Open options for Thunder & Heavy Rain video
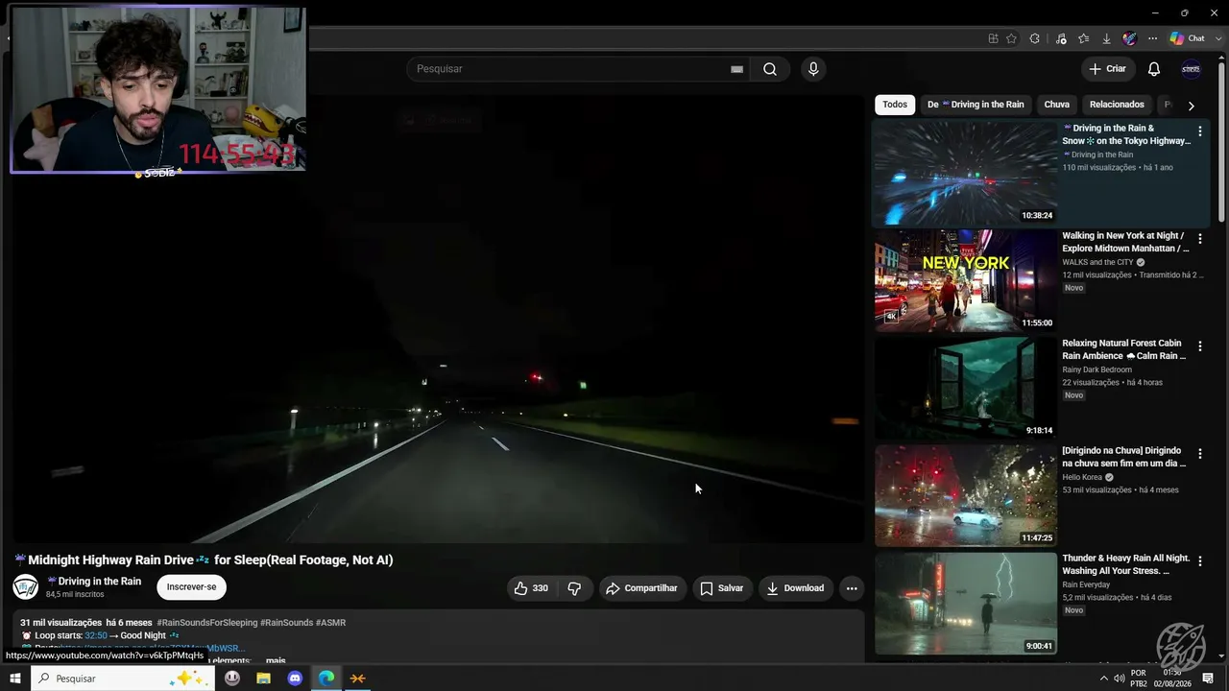The image size is (1229, 691). (1199, 560)
